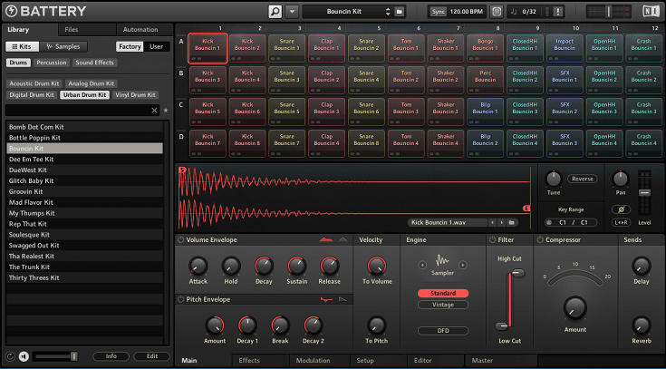Viewport: 666px width, 369px height.
Task: Choose User library content
Action: pos(157,46)
